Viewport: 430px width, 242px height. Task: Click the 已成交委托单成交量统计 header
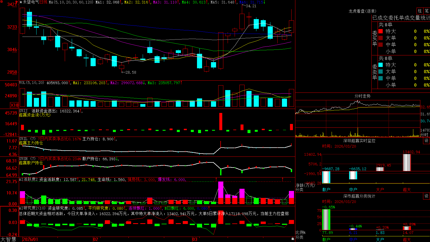click(x=401, y=18)
